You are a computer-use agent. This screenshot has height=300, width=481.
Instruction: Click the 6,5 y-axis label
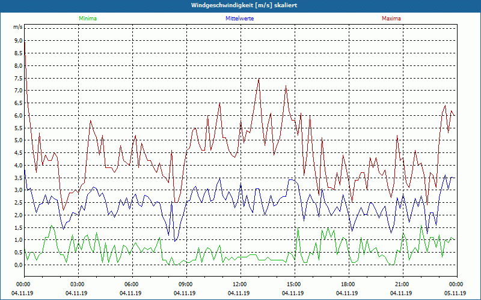[19, 103]
